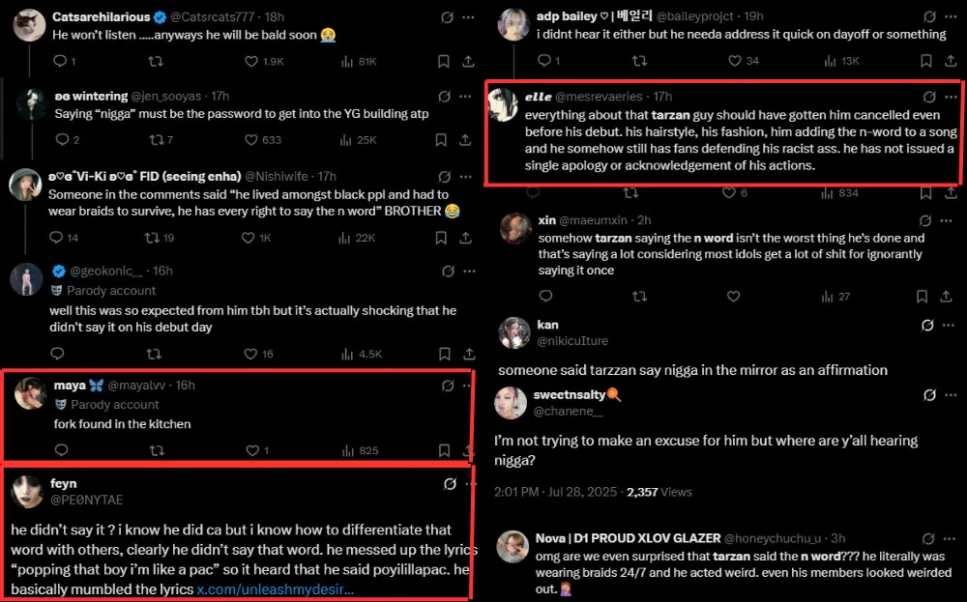The width and height of the screenshot is (967, 602).
Task: Click Grok icon on adp bailey's tweet
Action: coord(929,17)
